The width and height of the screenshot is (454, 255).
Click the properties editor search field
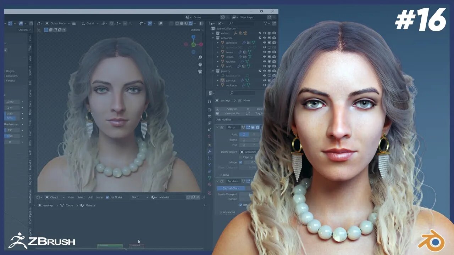point(243,93)
